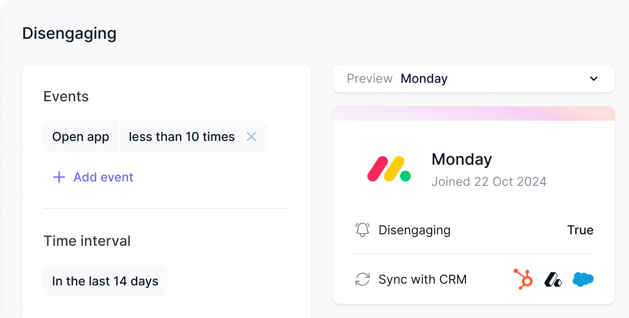The height and width of the screenshot is (318, 629).
Task: Remove the Open app event condition
Action: tap(251, 137)
